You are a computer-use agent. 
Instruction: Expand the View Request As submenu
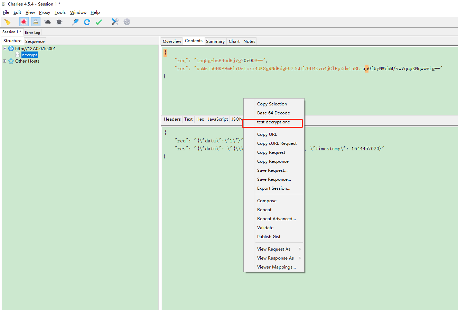[273, 249]
